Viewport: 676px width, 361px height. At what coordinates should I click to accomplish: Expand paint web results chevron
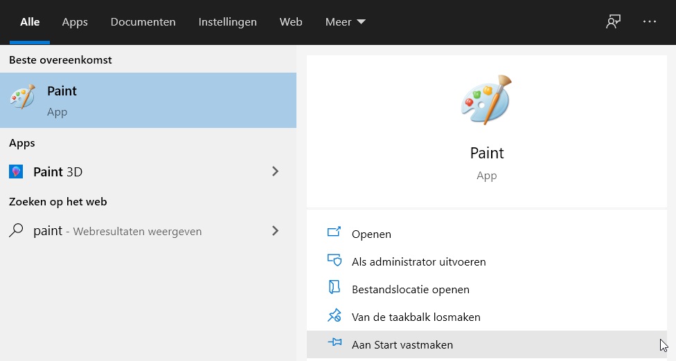coord(275,231)
